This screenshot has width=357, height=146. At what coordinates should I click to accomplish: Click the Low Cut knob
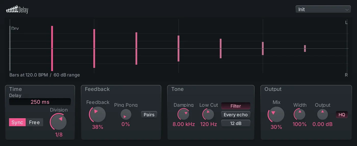[x=209, y=114]
